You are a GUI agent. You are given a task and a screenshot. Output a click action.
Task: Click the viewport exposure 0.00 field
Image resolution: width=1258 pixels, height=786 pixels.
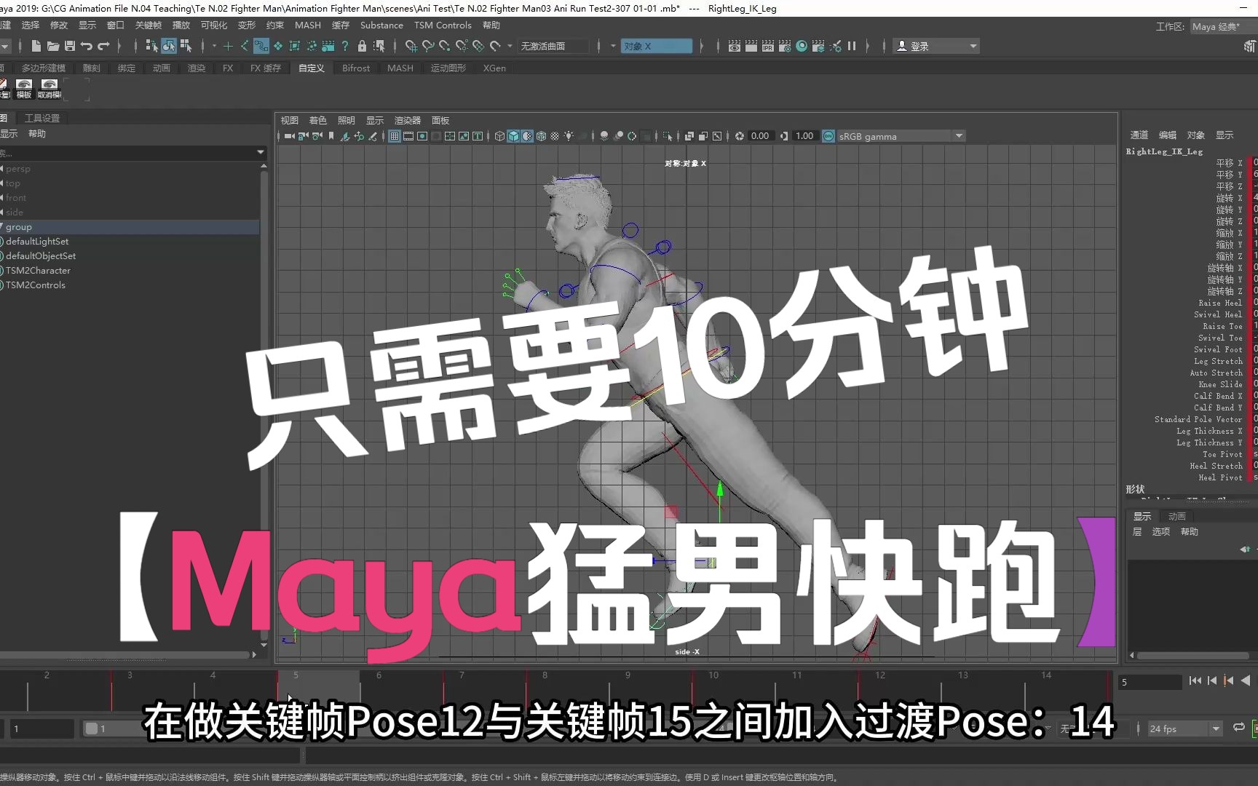pos(760,136)
